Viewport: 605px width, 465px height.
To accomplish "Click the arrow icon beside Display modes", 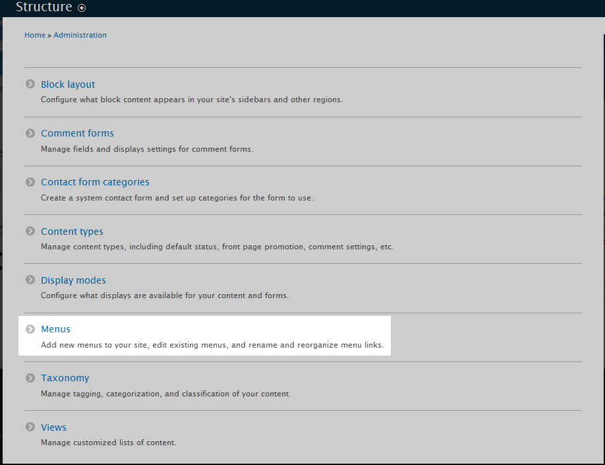I will [30, 280].
